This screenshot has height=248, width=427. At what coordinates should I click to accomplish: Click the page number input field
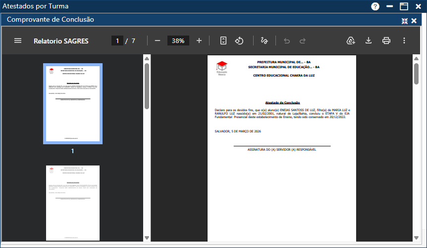(x=117, y=41)
